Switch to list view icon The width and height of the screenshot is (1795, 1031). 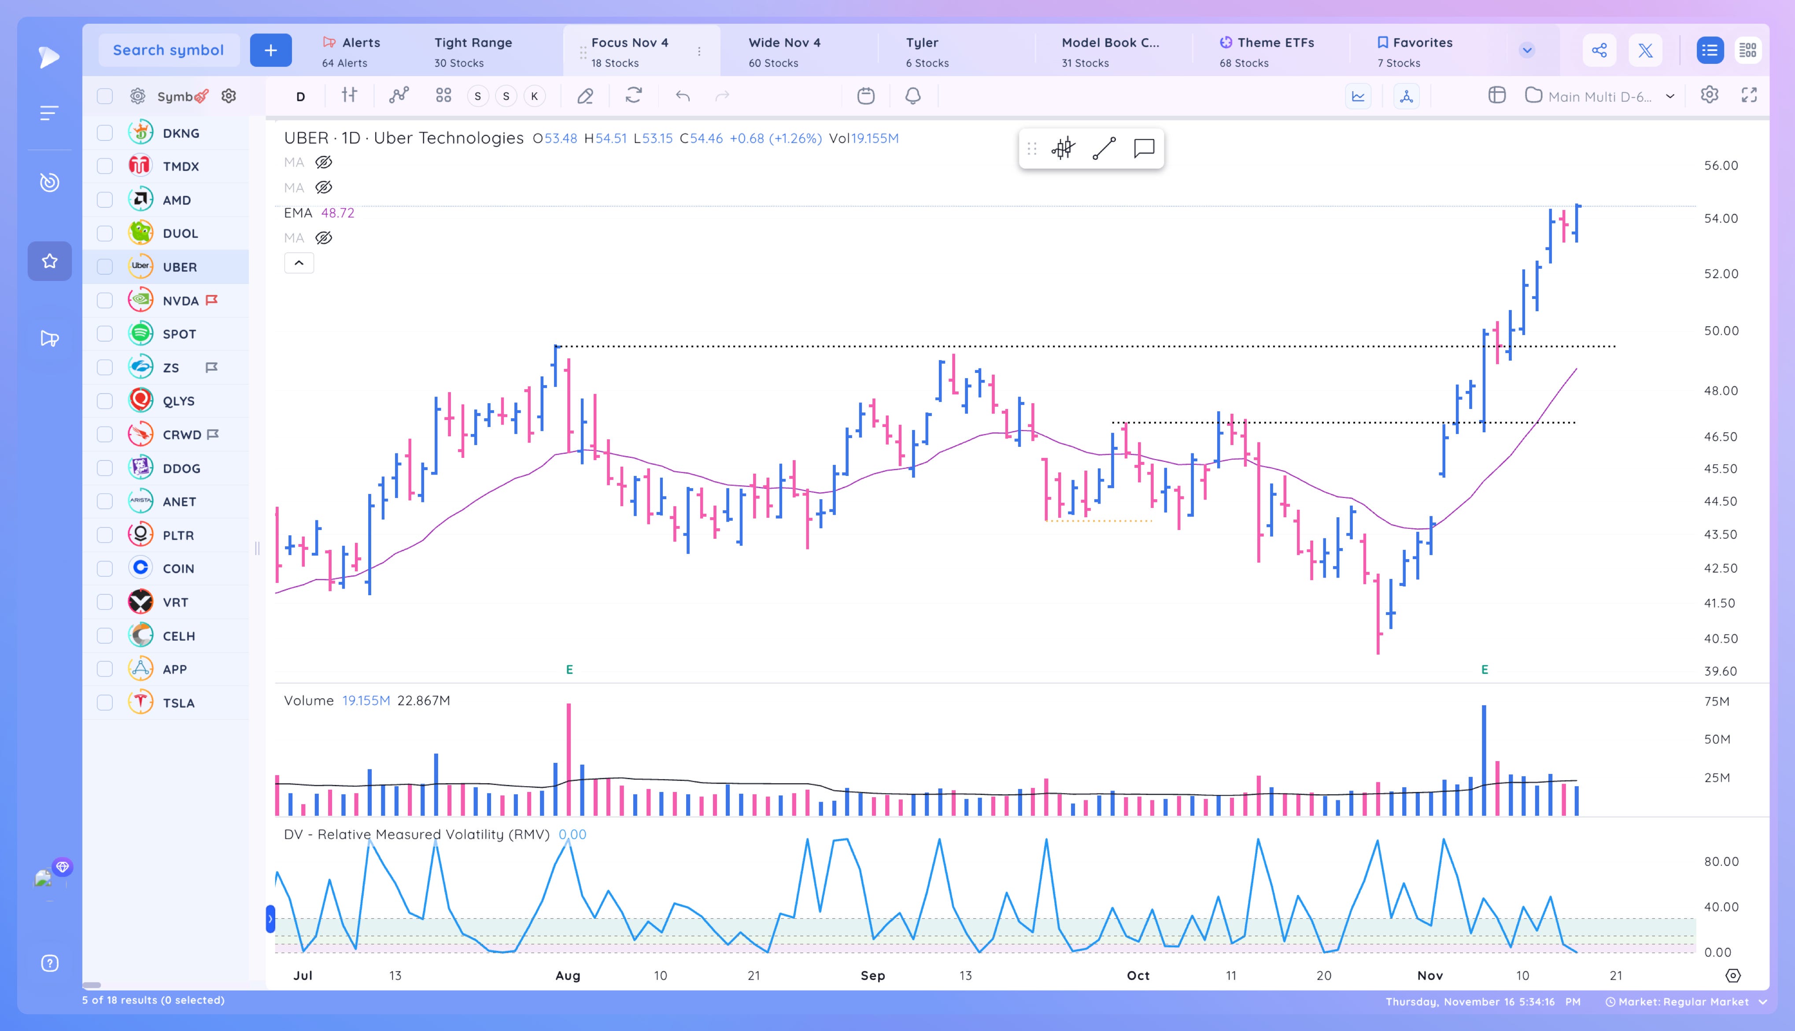coord(1710,50)
